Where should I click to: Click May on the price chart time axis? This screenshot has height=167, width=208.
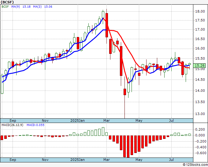tap(139, 121)
